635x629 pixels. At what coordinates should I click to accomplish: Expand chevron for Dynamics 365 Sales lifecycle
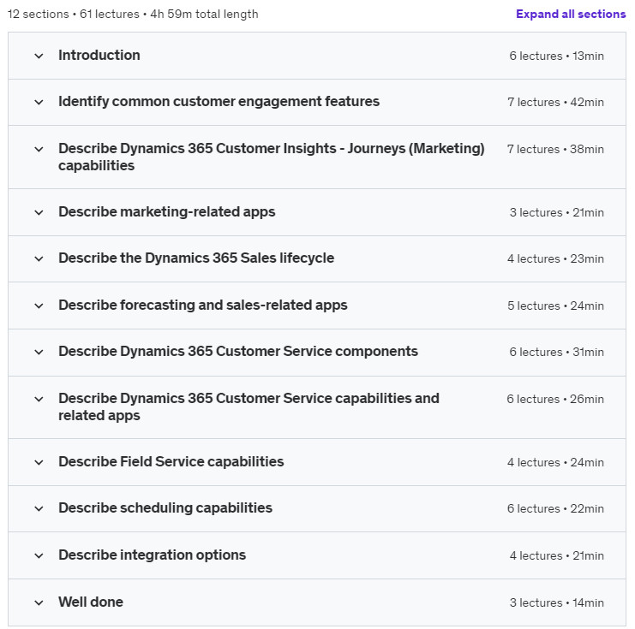coord(39,258)
